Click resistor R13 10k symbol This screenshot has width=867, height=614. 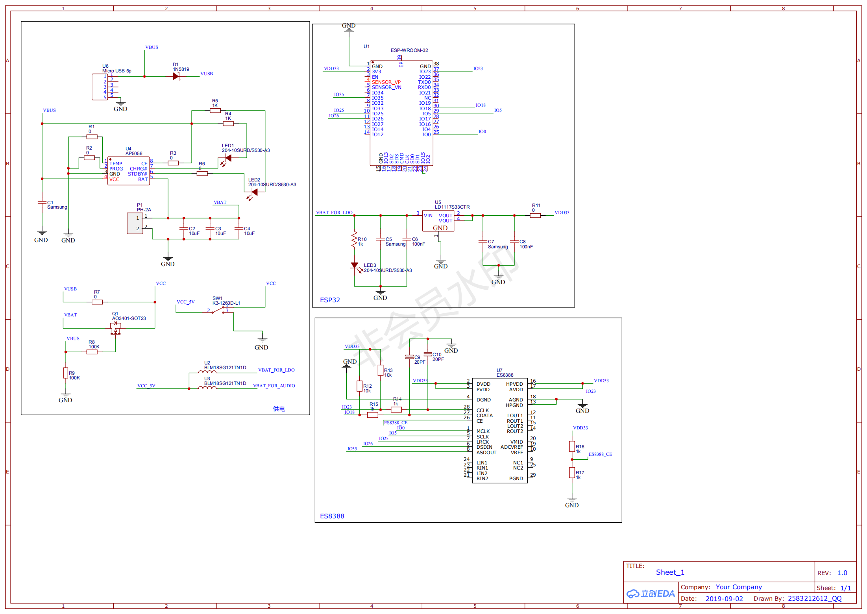pos(381,370)
